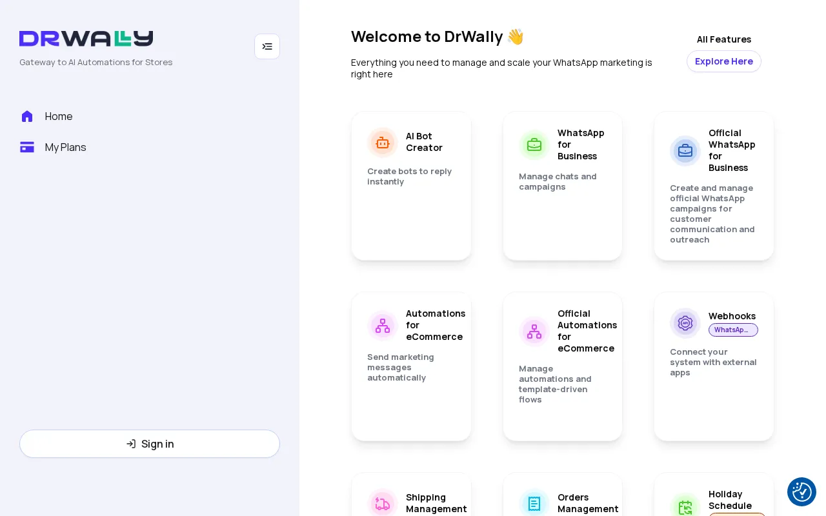Image resolution: width=826 pixels, height=516 pixels.
Task: Click the My Plans card icon
Action: tap(27, 147)
